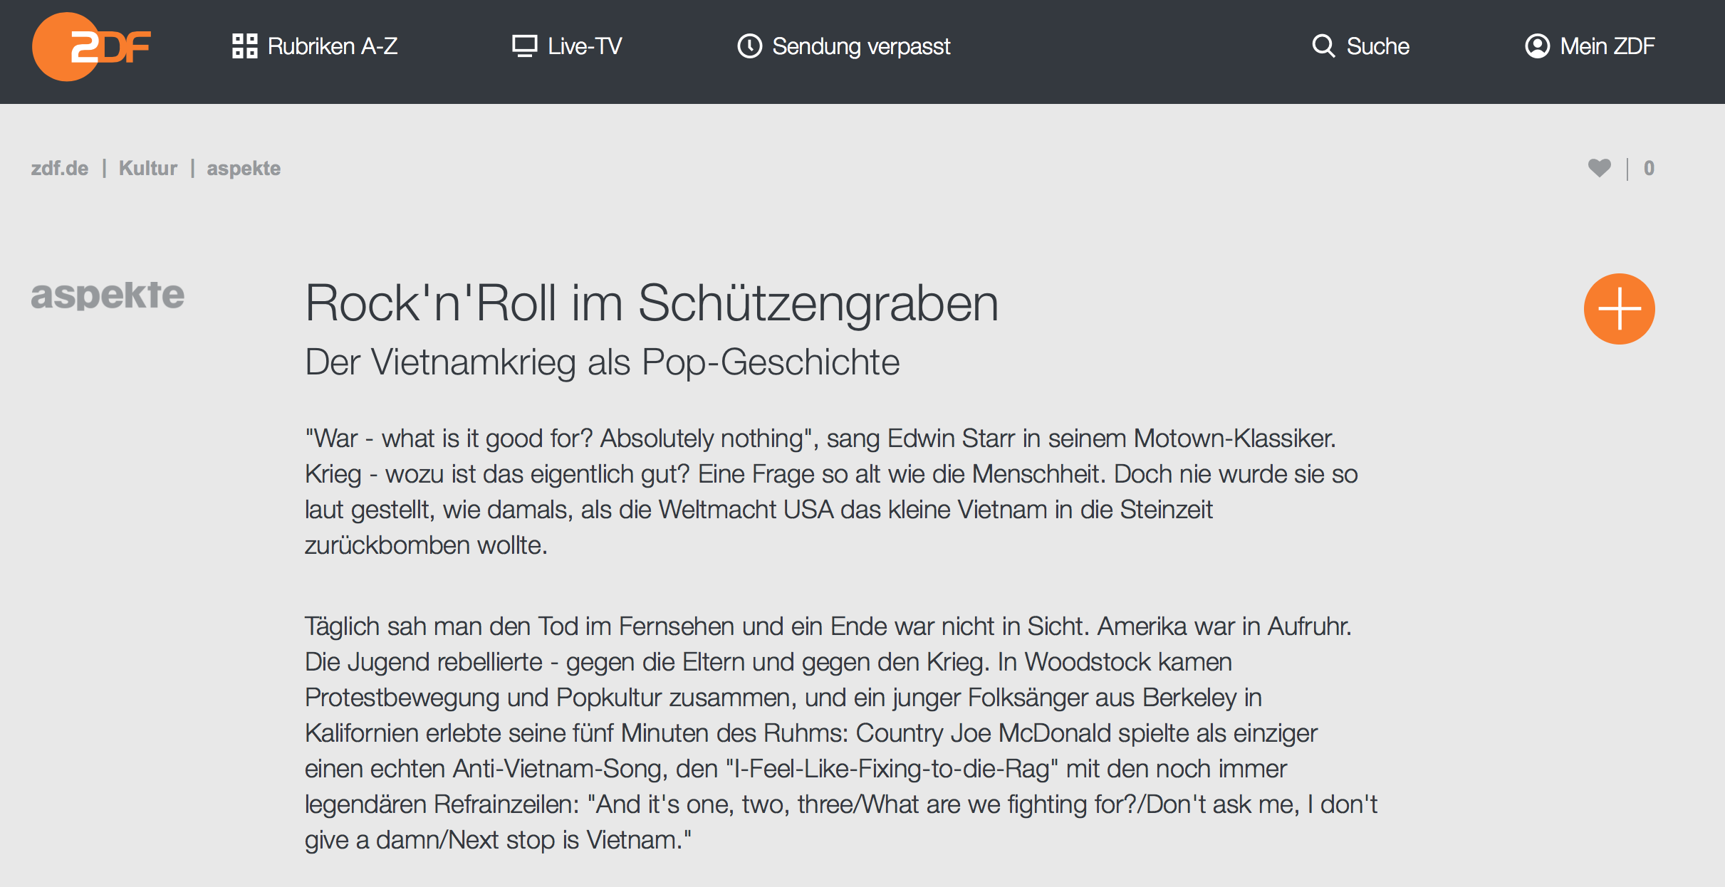The height and width of the screenshot is (887, 1725).
Task: Open the Mein ZDF account label
Action: click(1607, 46)
